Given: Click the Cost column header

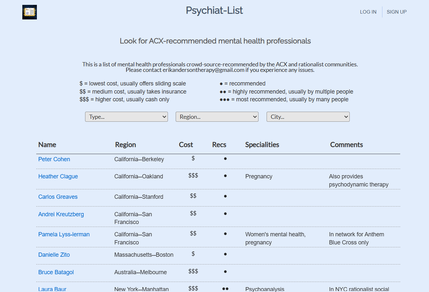Looking at the screenshot, I should (x=186, y=145).
